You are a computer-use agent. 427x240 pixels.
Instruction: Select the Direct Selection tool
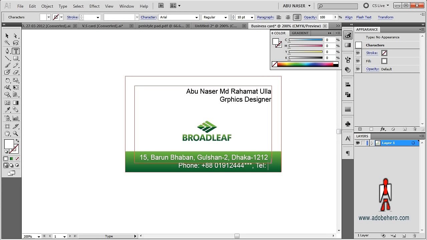[x=15, y=36]
